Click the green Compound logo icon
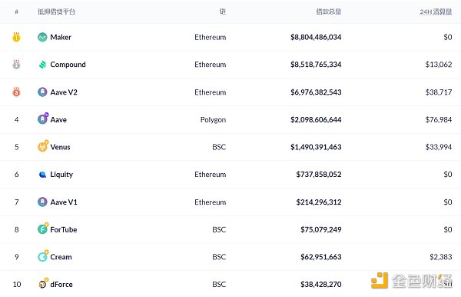This screenshot has height=297, width=461. [42, 65]
